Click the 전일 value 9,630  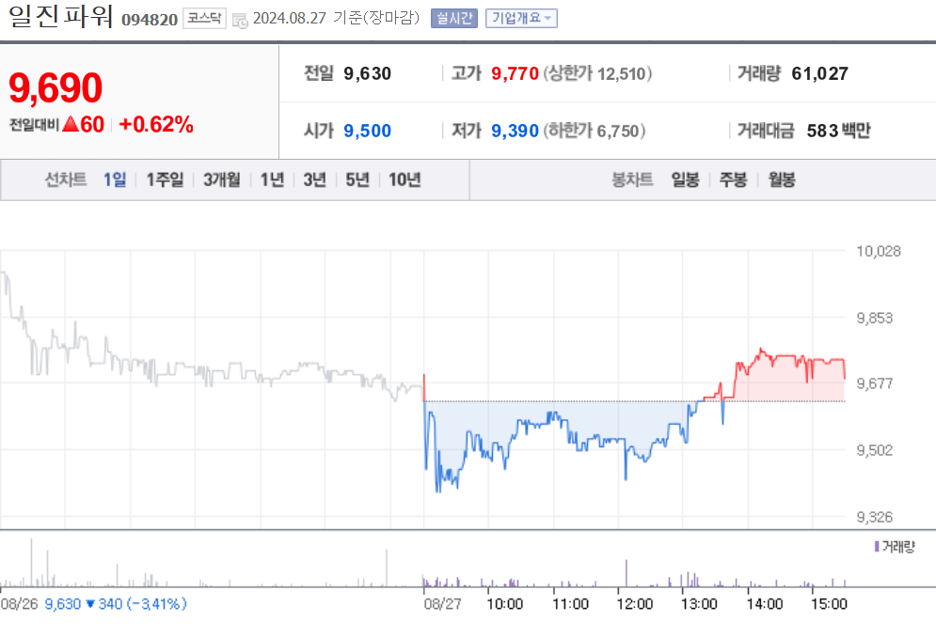coord(367,73)
